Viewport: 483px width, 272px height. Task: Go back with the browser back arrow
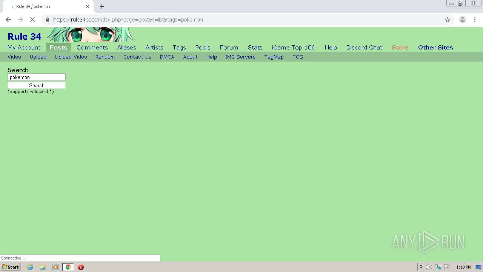pyautogui.click(x=8, y=20)
